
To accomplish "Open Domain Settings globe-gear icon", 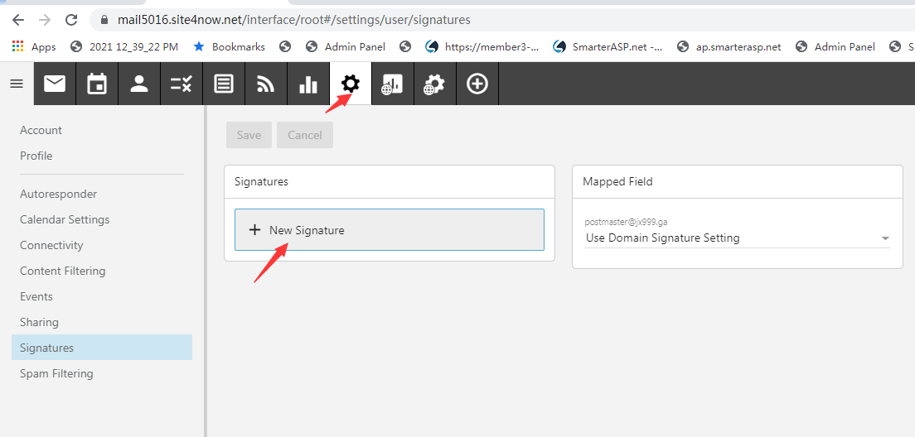I will 434,84.
